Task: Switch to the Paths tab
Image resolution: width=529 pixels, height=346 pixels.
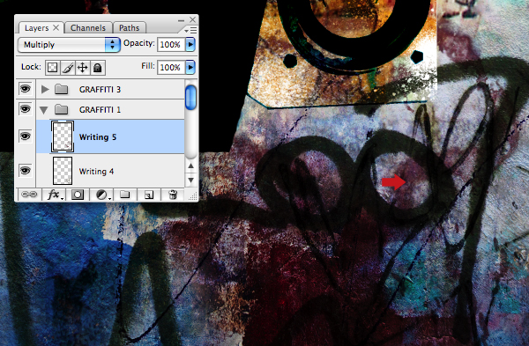Action: (130, 28)
